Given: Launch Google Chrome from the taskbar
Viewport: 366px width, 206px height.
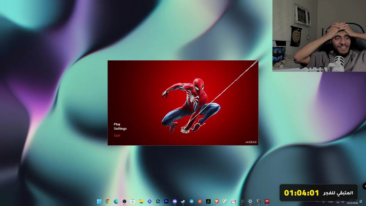Looking at the screenshot, I should pyautogui.click(x=108, y=201).
